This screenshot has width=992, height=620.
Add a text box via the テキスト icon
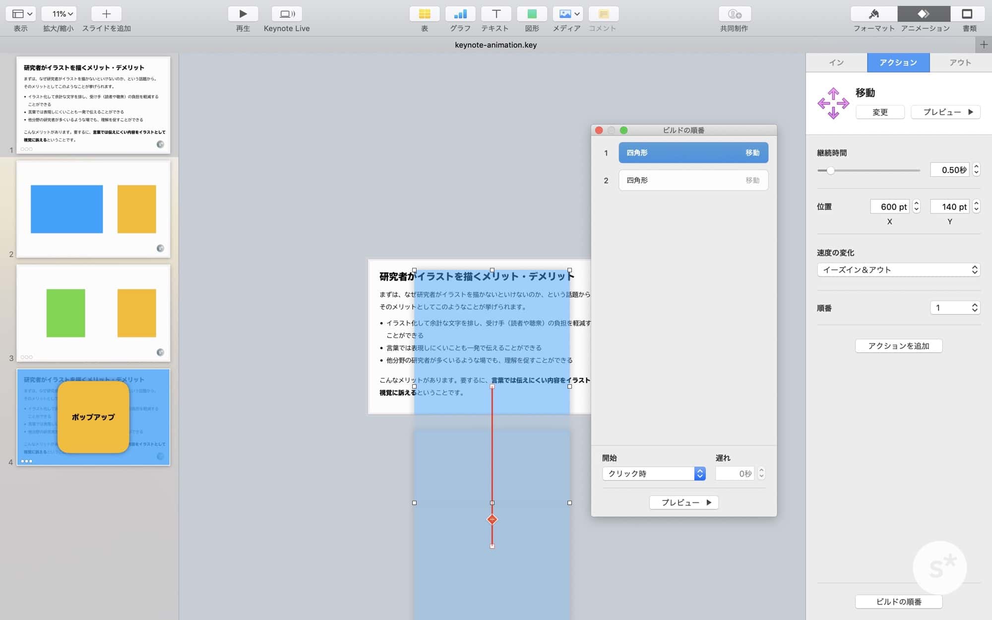point(496,14)
